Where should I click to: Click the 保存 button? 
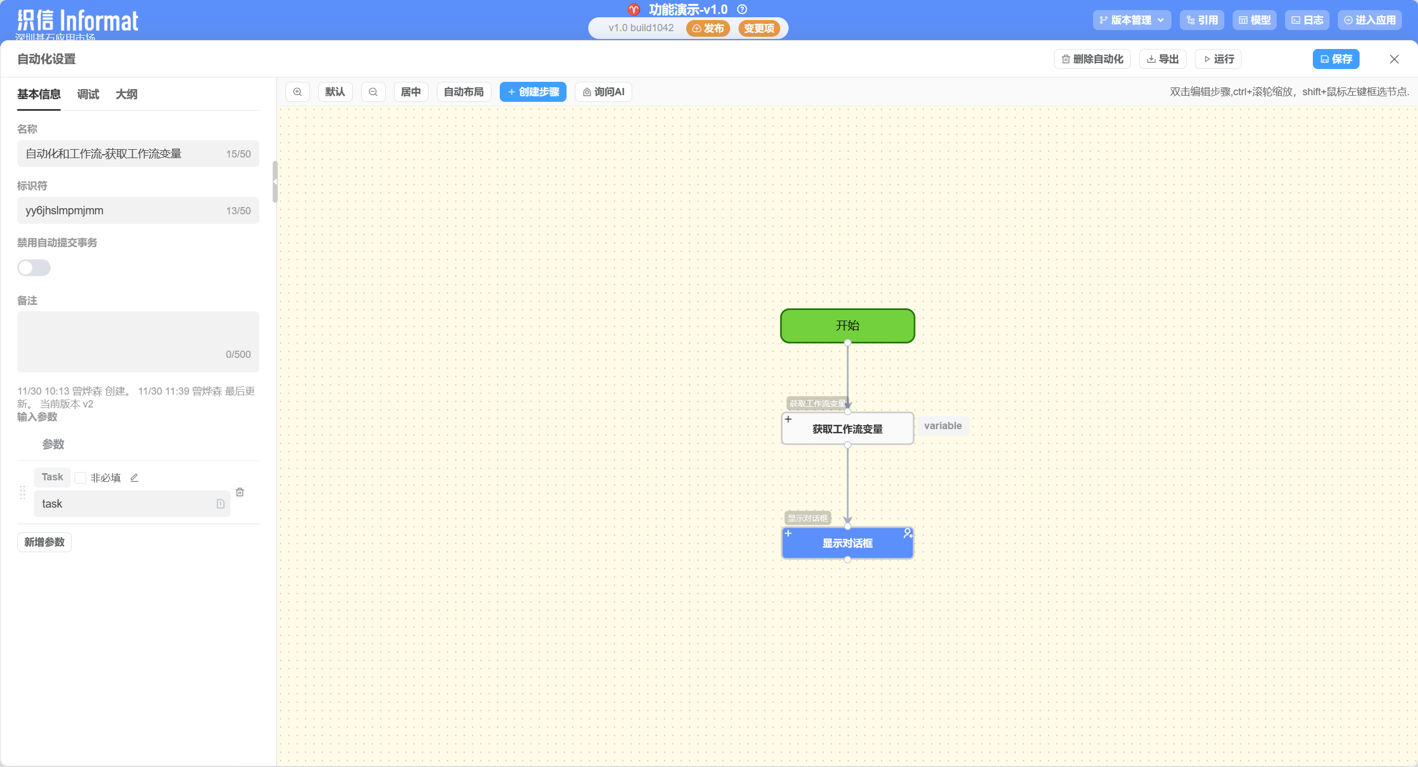pyautogui.click(x=1336, y=59)
